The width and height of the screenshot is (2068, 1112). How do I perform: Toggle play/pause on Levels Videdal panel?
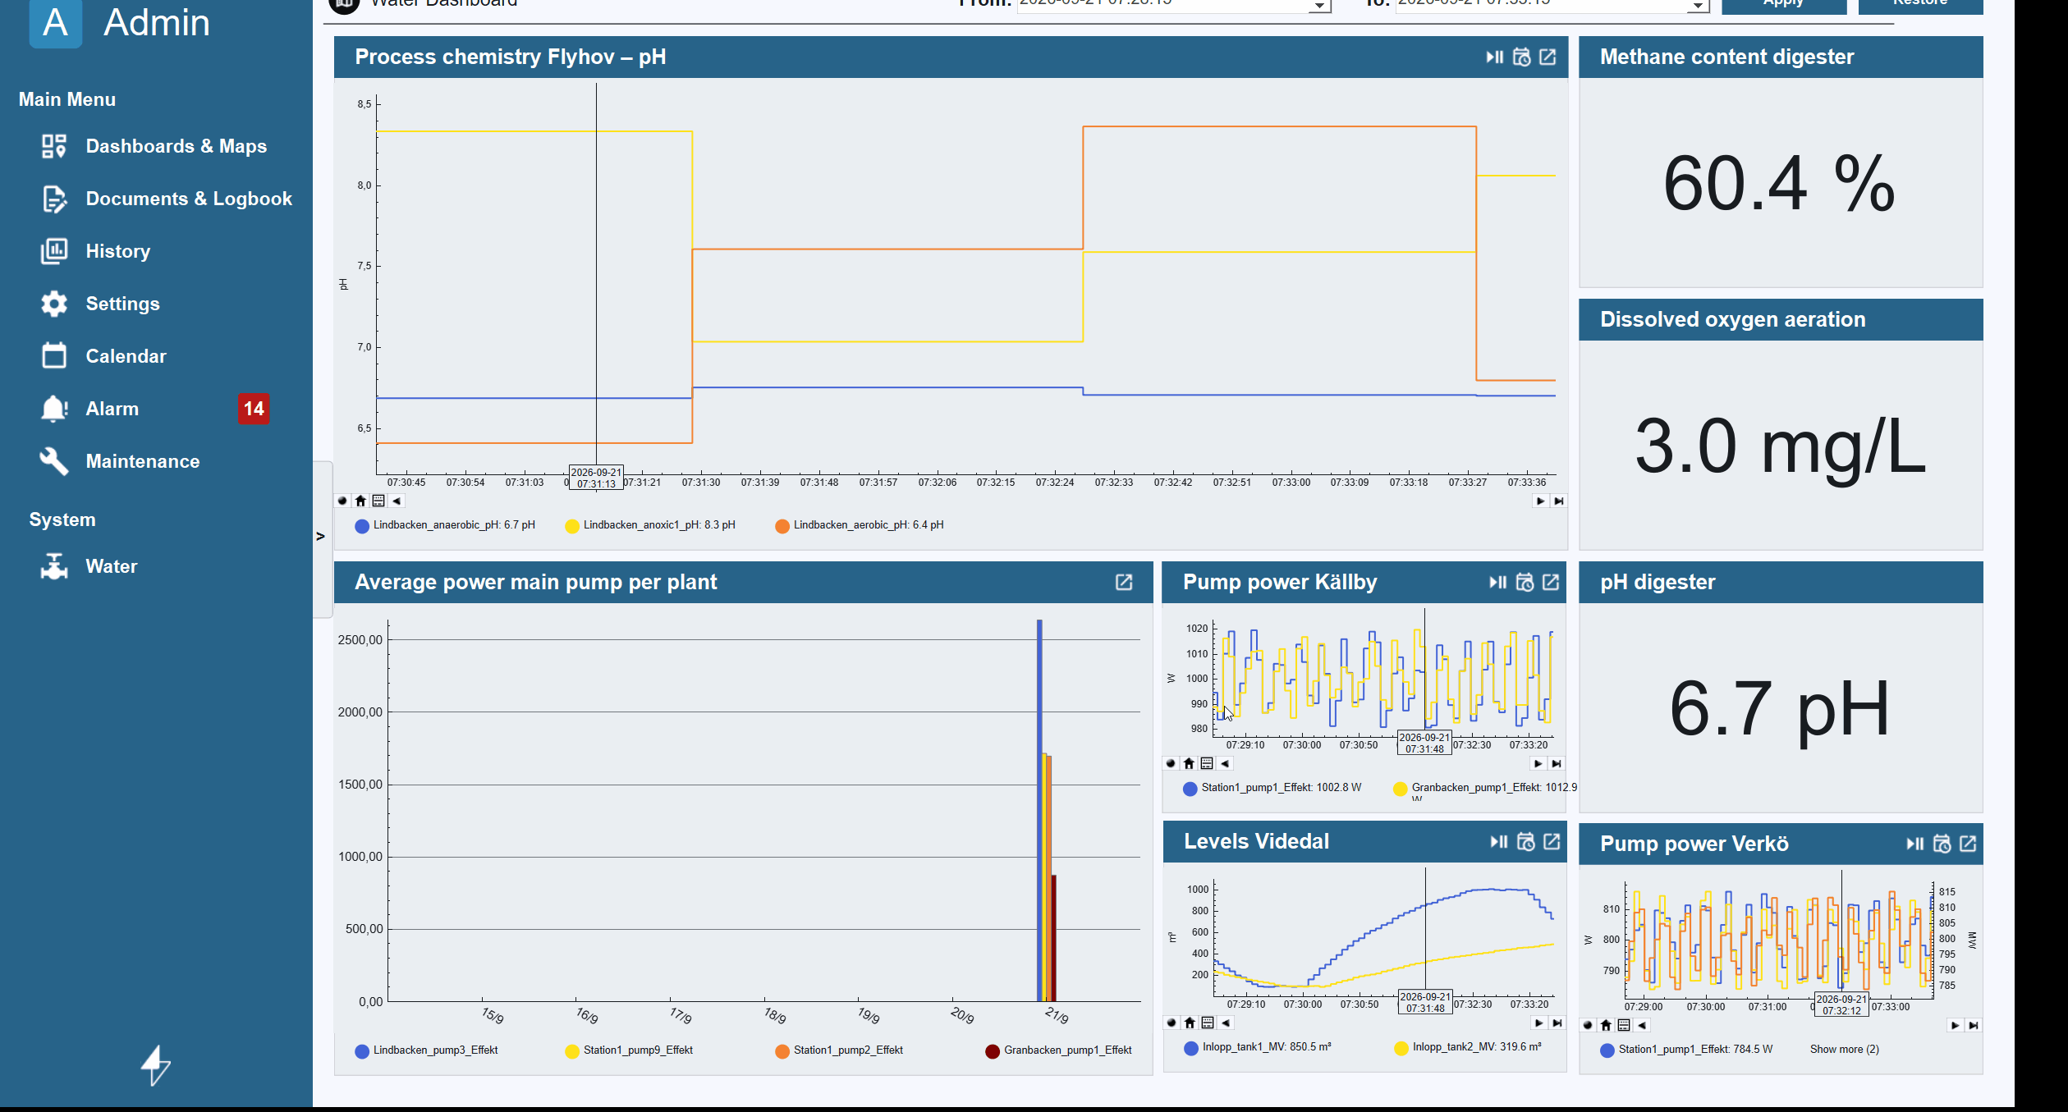1499,842
